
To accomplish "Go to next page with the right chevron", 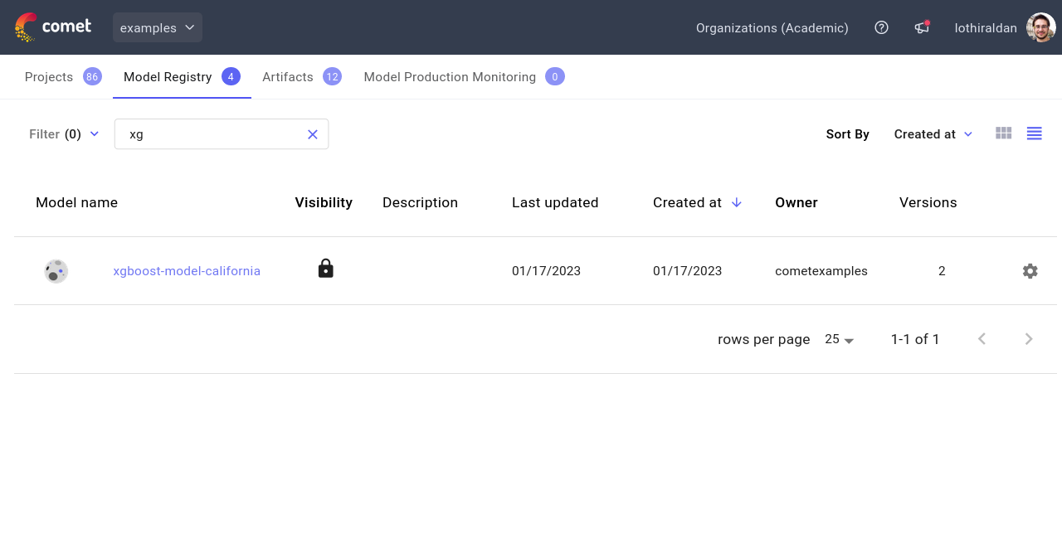I will pyautogui.click(x=1028, y=338).
